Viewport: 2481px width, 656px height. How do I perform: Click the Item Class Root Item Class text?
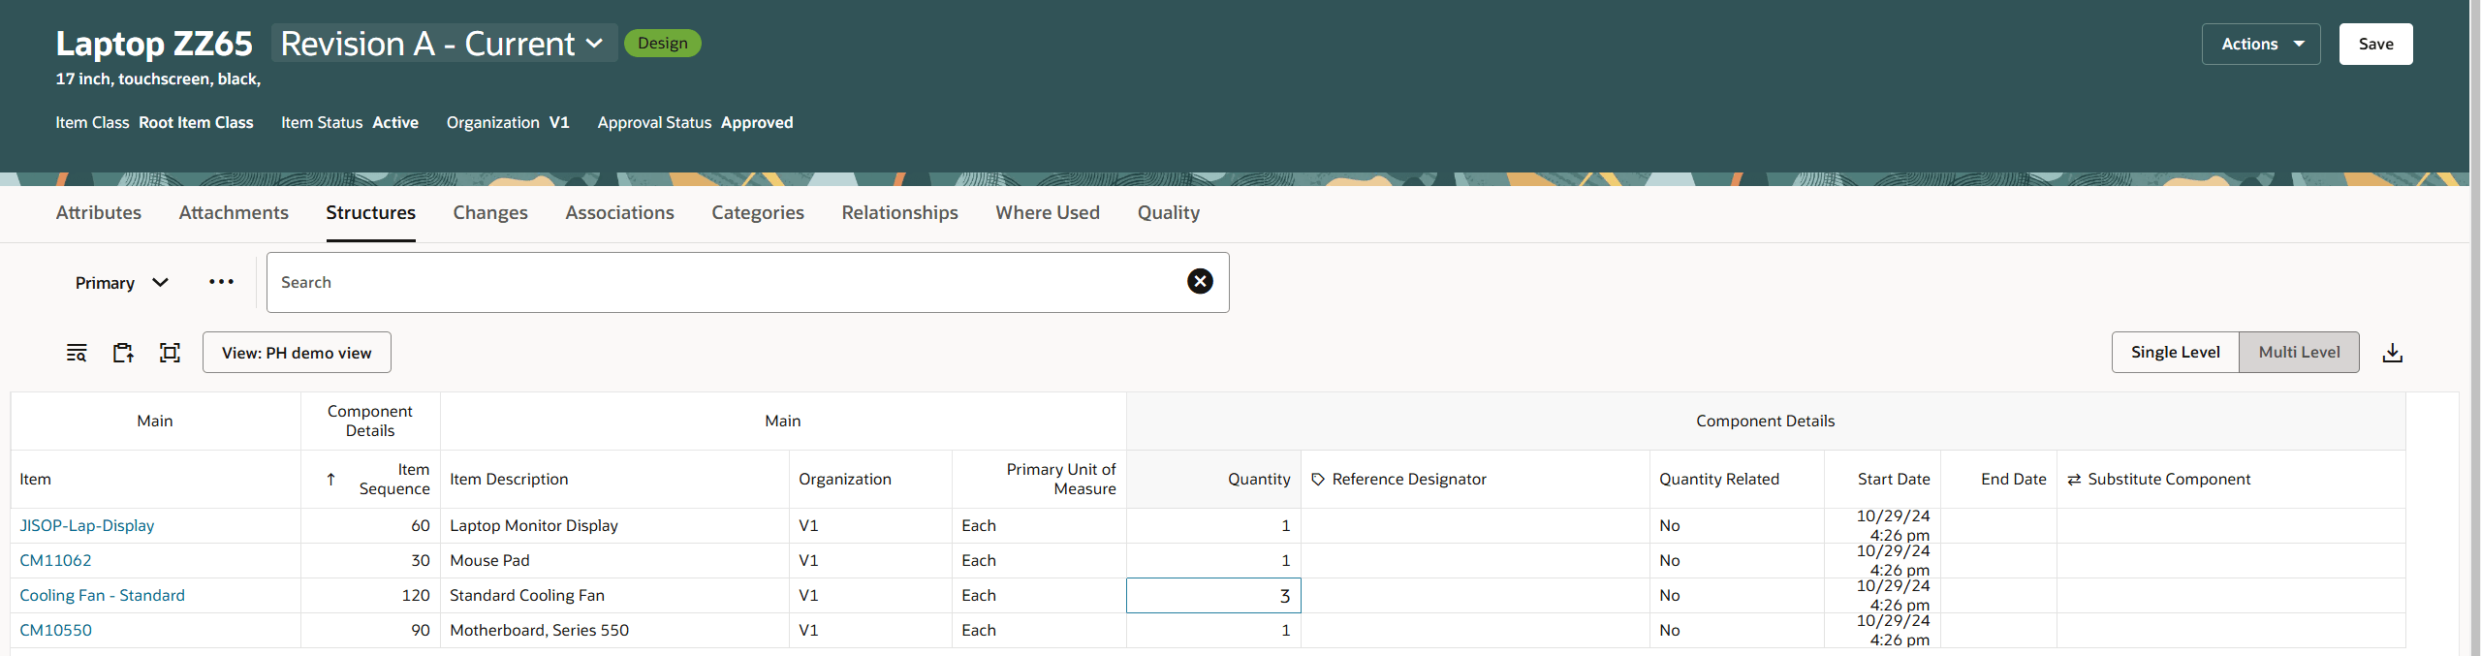[x=154, y=123]
